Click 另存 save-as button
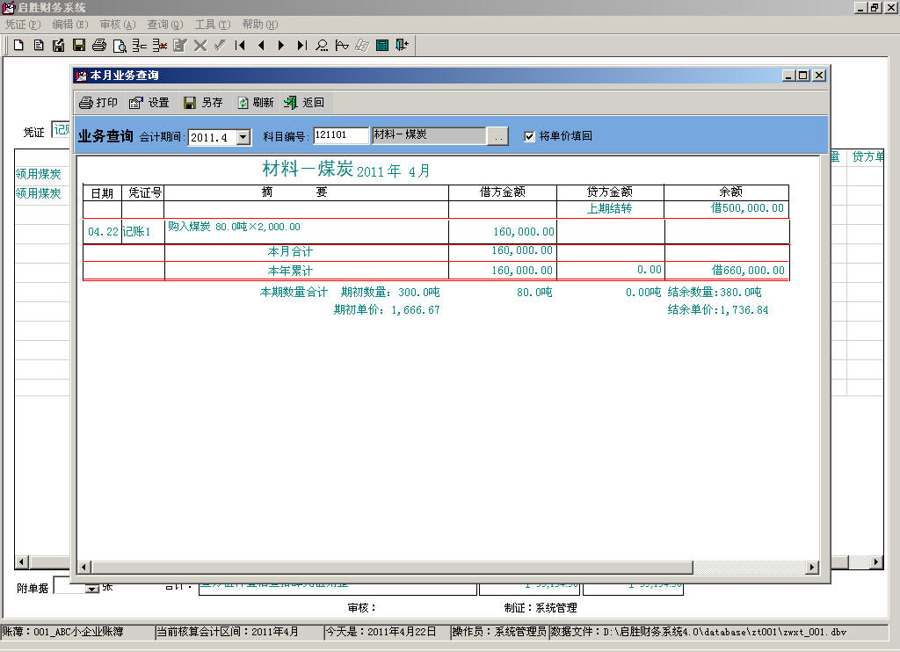 [x=203, y=103]
